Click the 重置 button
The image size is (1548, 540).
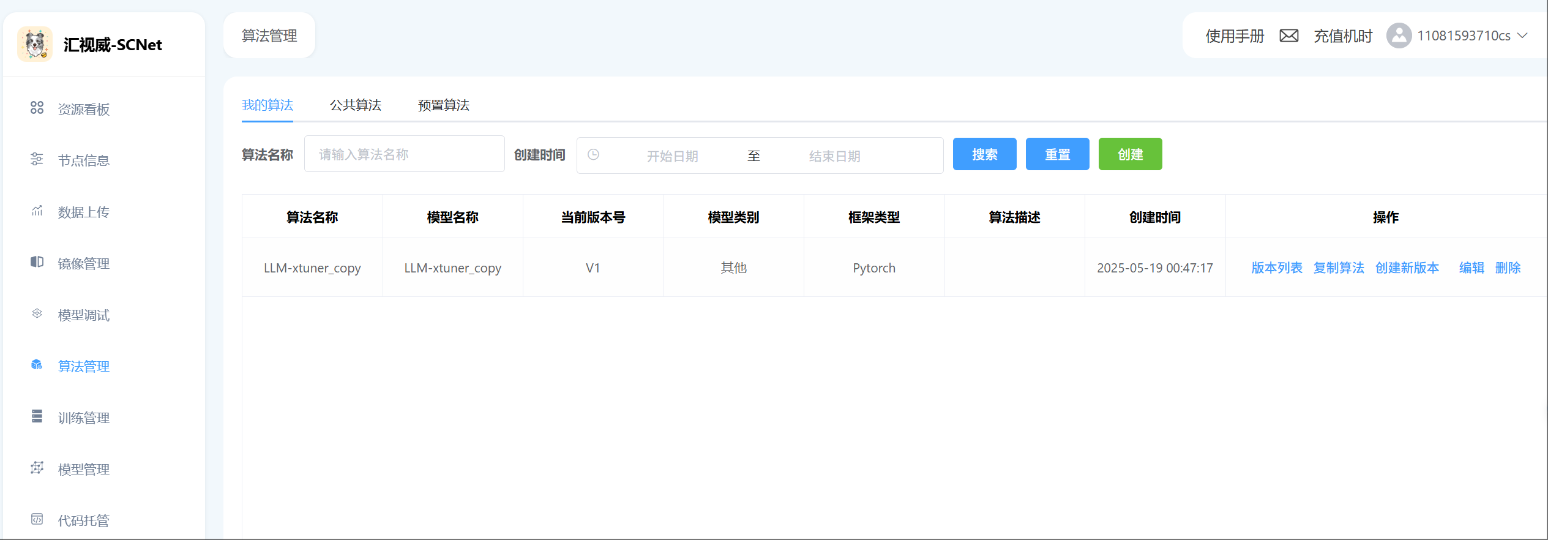pos(1057,154)
